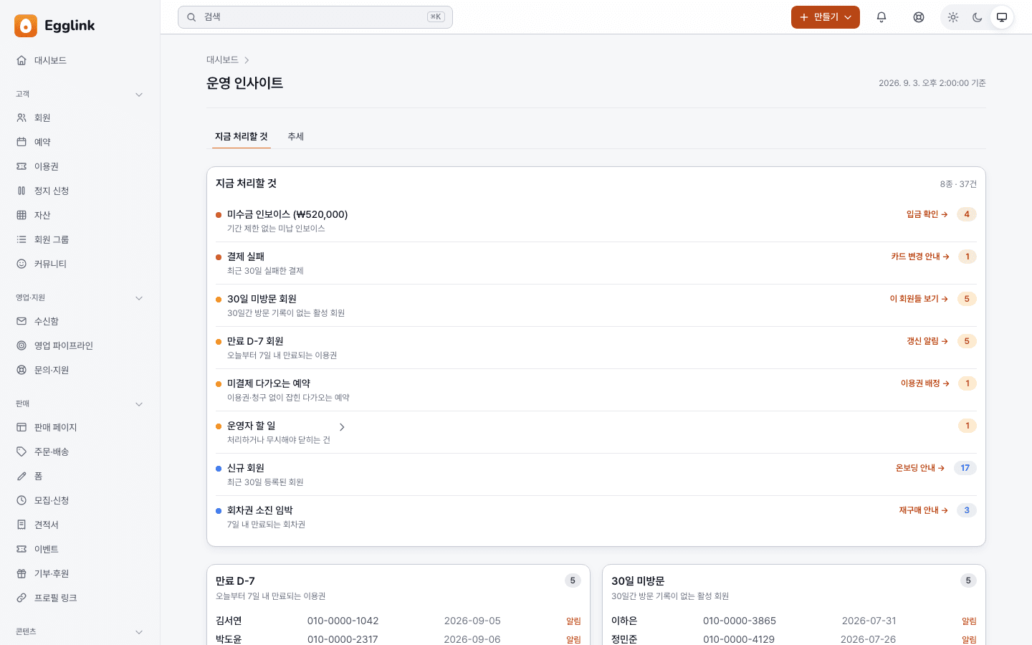Open notifications bell icon

coord(881,17)
